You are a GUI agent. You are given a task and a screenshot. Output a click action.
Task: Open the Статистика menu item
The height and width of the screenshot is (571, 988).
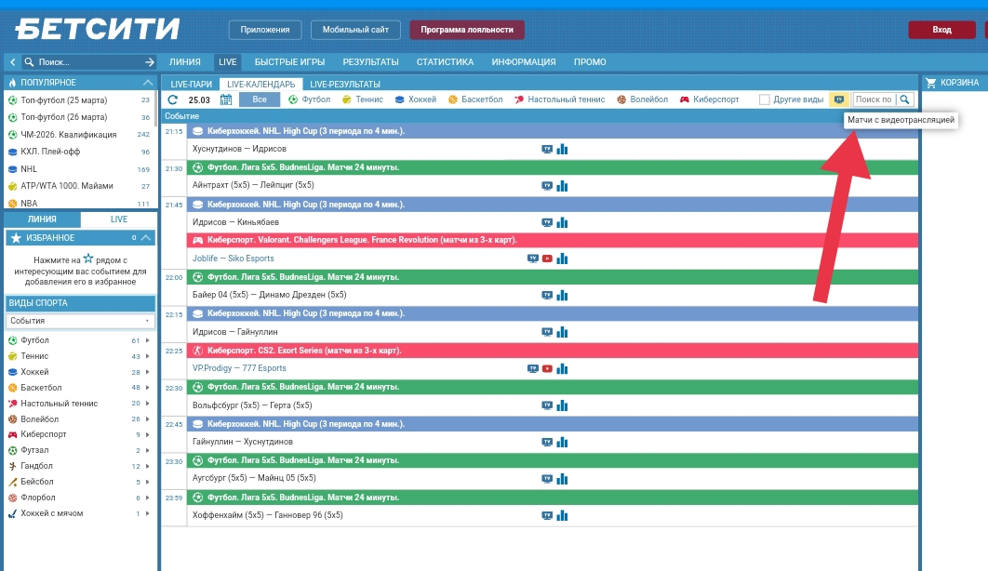pos(445,62)
